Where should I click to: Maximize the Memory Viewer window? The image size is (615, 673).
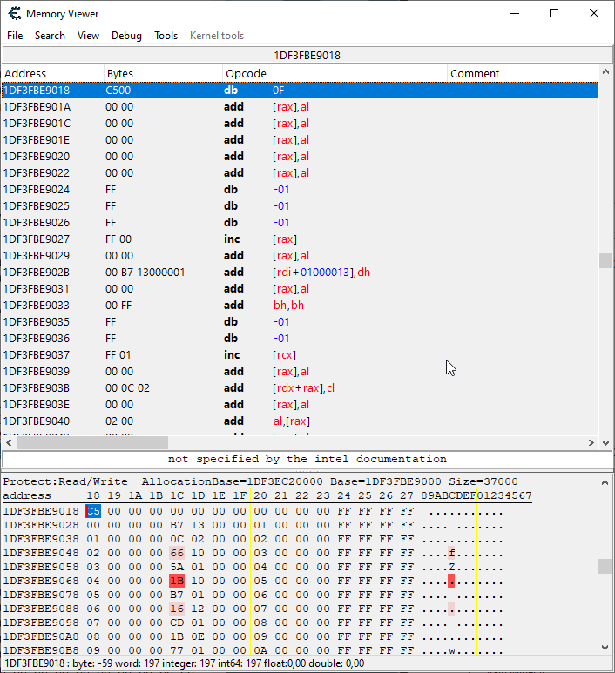(554, 14)
